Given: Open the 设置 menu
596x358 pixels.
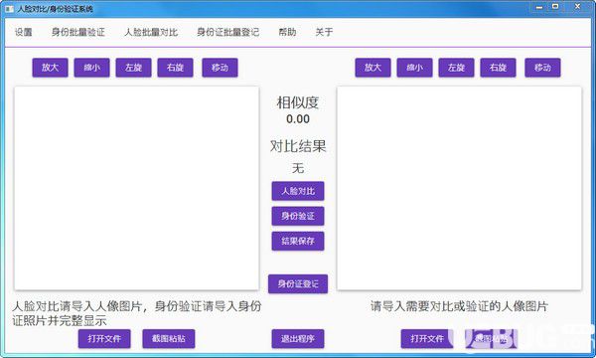Looking at the screenshot, I should coord(23,33).
